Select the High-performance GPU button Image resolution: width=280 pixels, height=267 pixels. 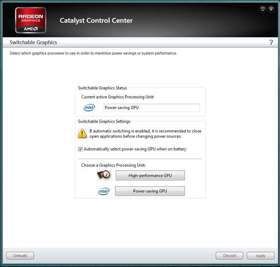click(150, 175)
